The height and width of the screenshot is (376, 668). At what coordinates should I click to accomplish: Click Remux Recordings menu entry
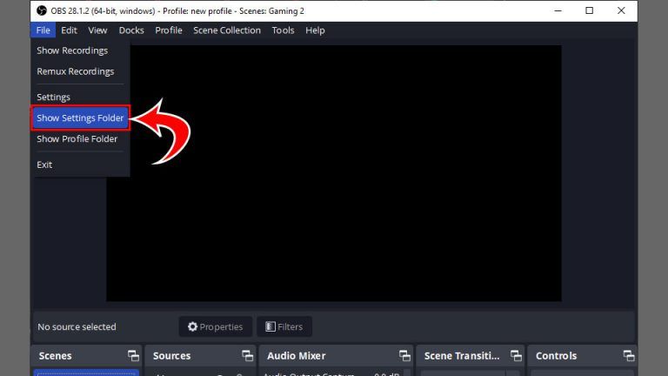tap(75, 71)
